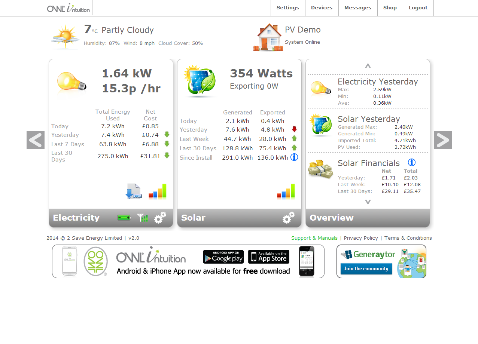Click the Electricity battery status icon
The width and height of the screenshot is (478, 344).
click(x=124, y=218)
